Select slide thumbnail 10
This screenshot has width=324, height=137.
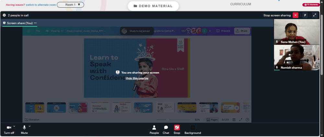[230, 107]
